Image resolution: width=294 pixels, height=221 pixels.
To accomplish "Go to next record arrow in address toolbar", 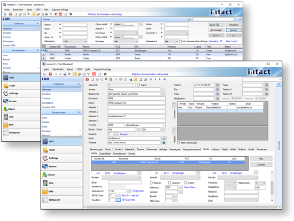I will [160, 79].
